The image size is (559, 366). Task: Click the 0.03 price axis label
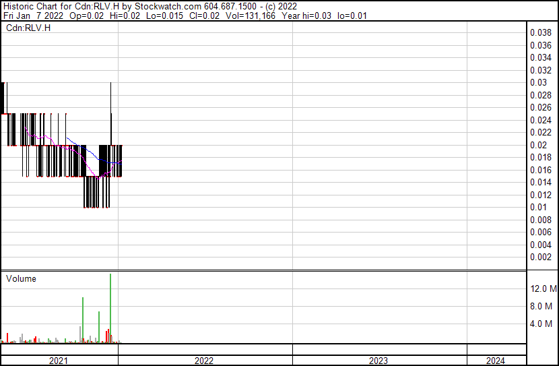538,82
